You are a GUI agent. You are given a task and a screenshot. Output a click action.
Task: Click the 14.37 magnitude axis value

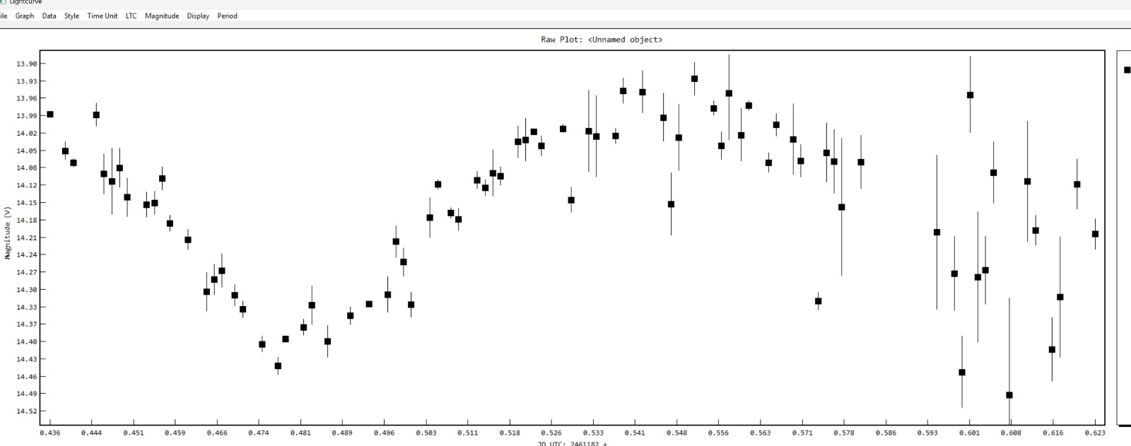[x=26, y=324]
